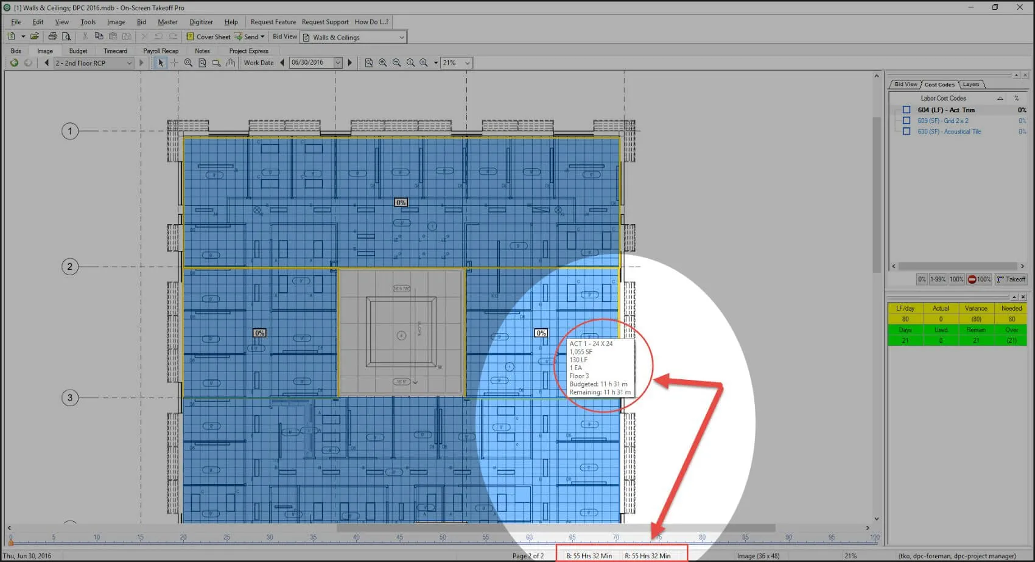Switch to the Payroll Recap tab
The image size is (1035, 562).
coord(161,51)
